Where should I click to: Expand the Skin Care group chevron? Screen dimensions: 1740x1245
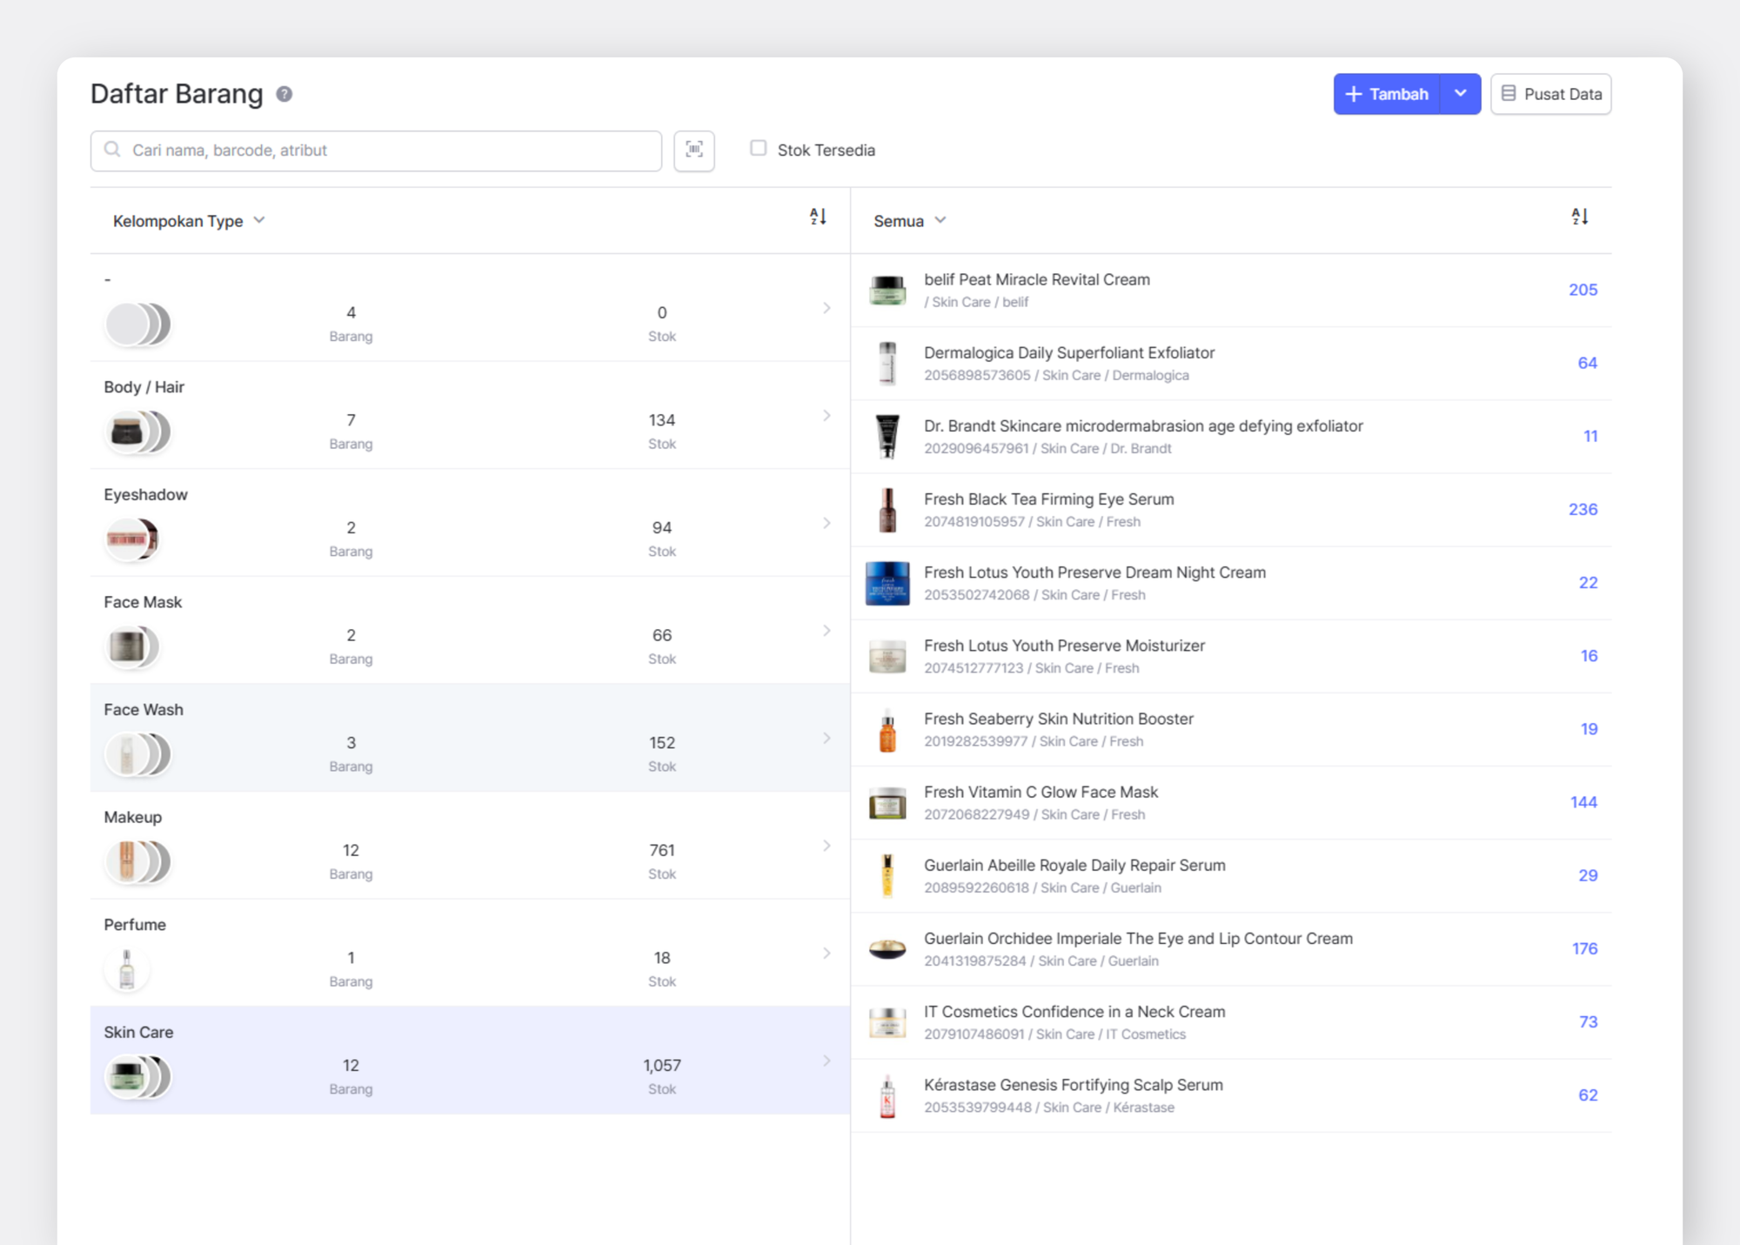click(826, 1061)
